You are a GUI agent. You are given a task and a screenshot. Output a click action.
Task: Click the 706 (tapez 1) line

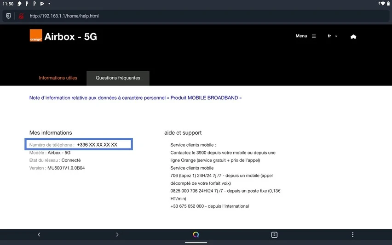point(221,176)
